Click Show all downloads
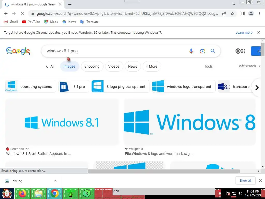The image size is (265, 199). 245,181
